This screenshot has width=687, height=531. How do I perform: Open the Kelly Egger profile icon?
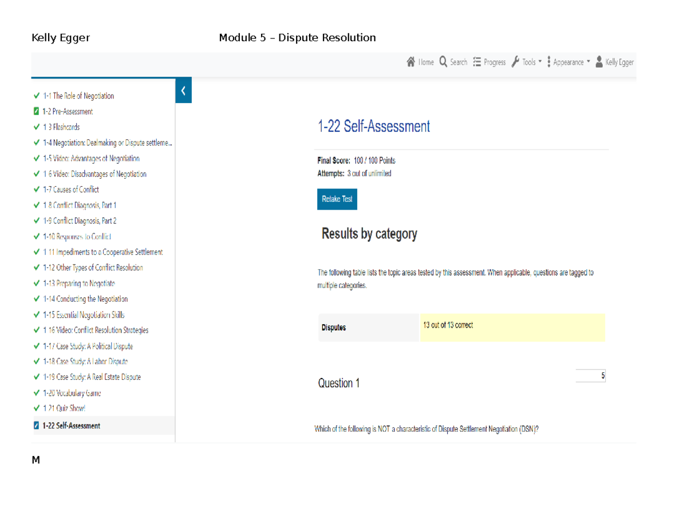point(599,62)
